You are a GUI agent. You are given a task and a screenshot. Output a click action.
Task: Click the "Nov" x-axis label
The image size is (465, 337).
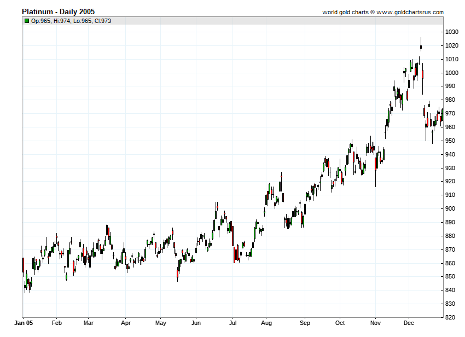pos(375,323)
